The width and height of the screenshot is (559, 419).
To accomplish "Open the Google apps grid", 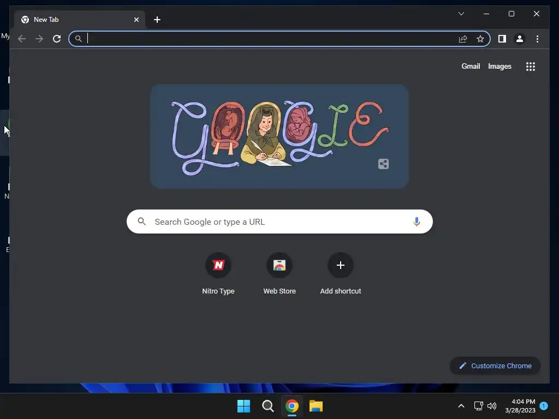I will [x=531, y=67].
